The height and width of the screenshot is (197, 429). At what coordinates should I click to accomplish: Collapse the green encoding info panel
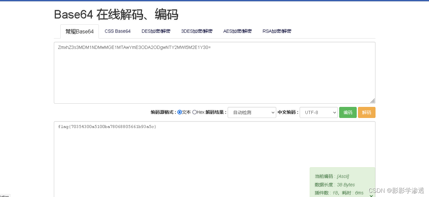pos(371,195)
